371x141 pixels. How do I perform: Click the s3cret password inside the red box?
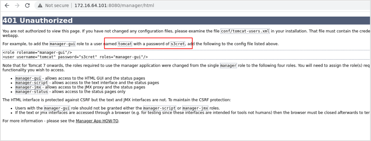[178, 44]
